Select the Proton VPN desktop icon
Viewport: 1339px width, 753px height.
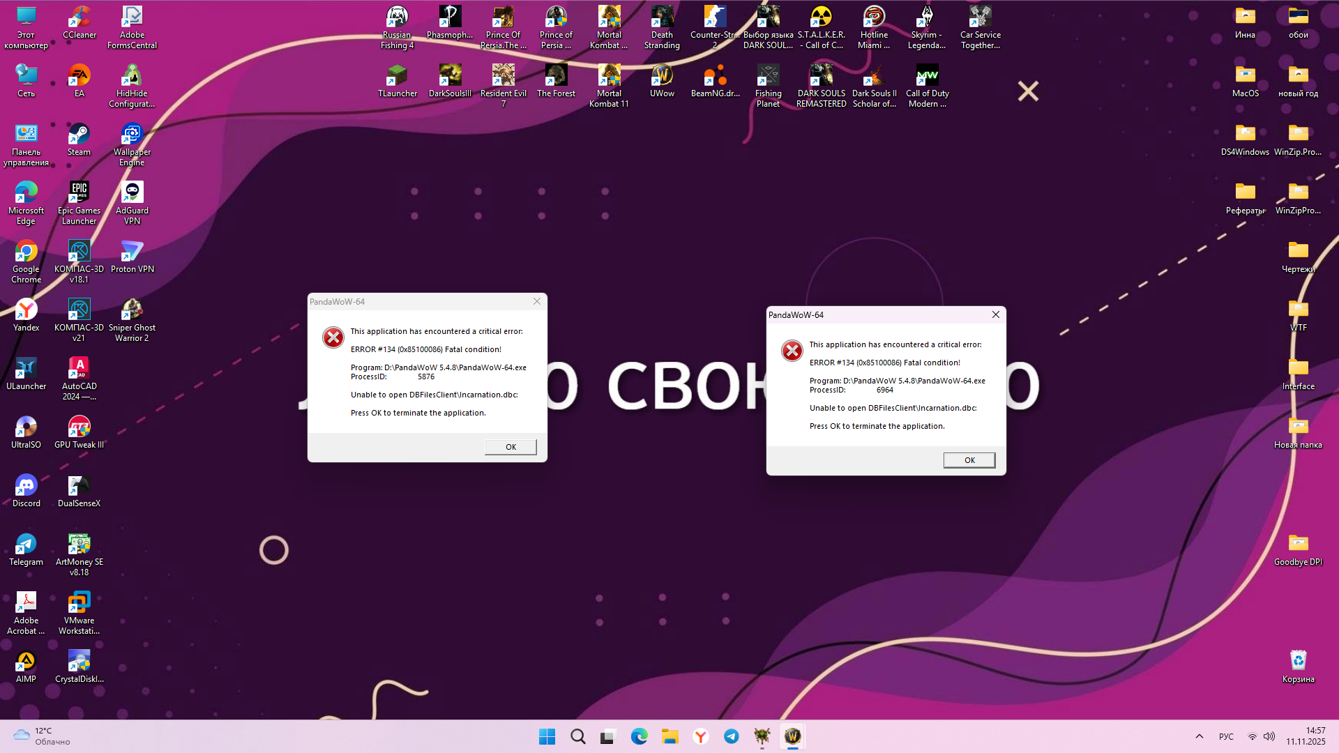click(x=132, y=252)
